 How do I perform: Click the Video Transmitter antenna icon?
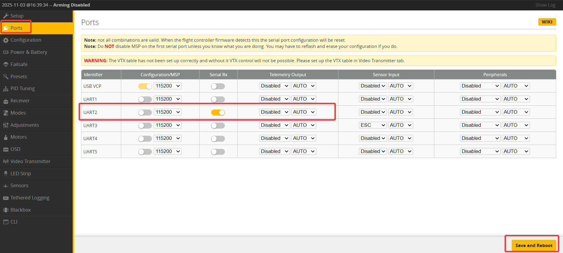6,162
